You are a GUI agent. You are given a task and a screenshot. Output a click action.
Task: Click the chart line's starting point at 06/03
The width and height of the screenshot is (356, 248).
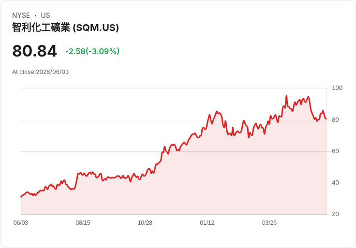21,197
